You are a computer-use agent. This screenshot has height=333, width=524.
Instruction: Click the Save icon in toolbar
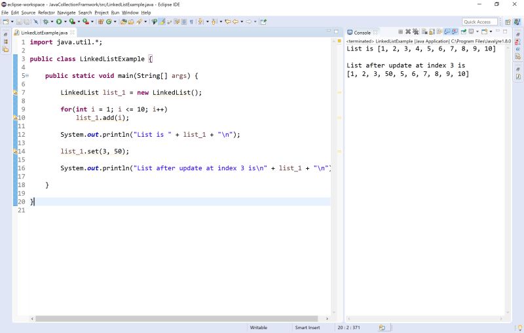(x=19, y=22)
